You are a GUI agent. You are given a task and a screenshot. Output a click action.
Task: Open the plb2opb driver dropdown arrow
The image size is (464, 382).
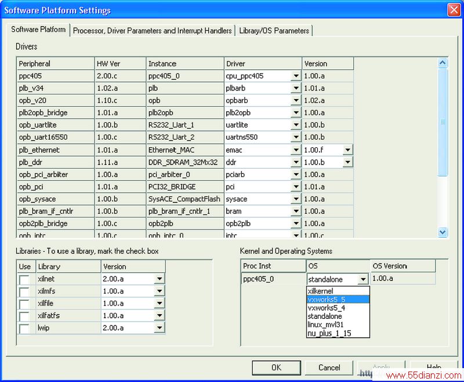(x=296, y=112)
